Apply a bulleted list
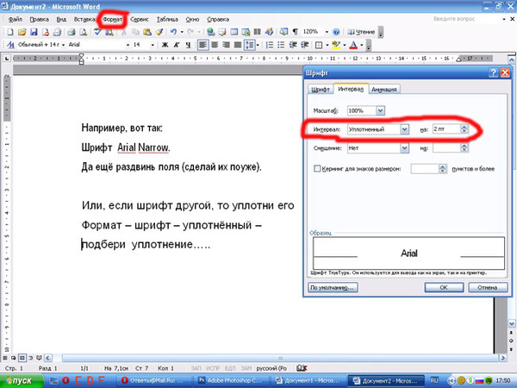Image resolution: width=517 pixels, height=388 pixels. 281,45
